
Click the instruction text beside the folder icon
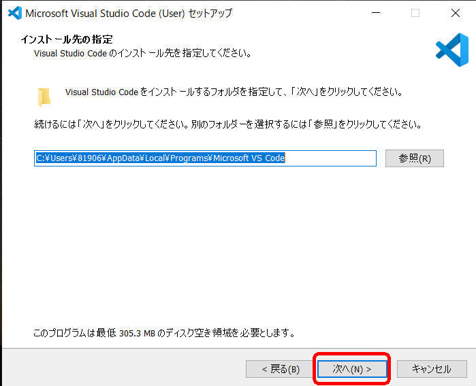[234, 92]
